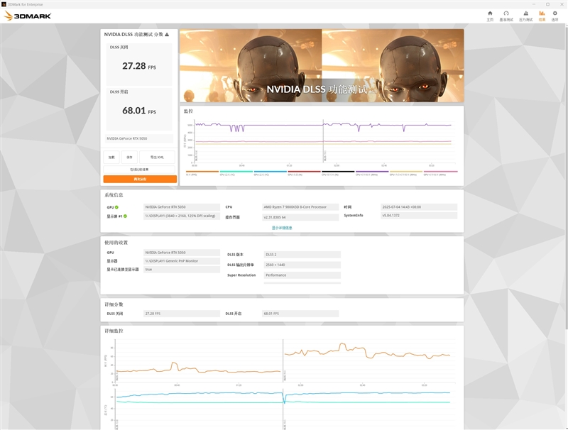The image size is (568, 430).
Task: Click the 详细分数 section heading
Action: [114, 304]
